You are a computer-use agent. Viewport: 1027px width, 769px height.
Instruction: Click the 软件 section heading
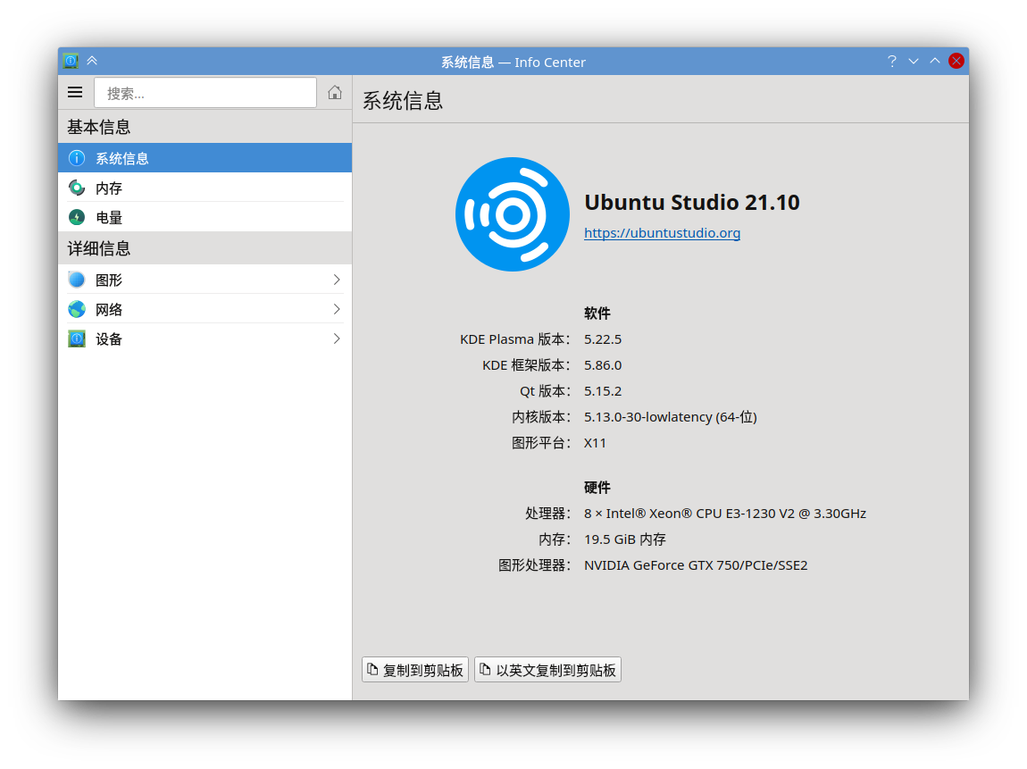click(x=597, y=313)
